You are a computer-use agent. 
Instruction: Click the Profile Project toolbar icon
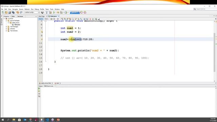coord(66,13)
